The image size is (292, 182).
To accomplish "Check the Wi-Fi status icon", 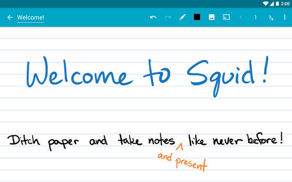I will click(265, 3).
